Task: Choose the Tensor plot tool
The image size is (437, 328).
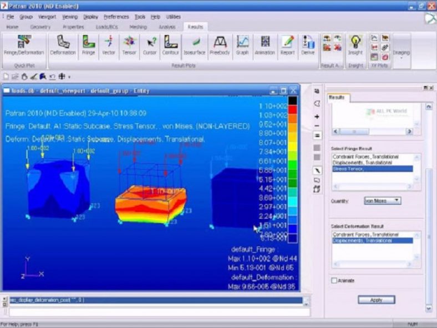Action: coord(129,45)
